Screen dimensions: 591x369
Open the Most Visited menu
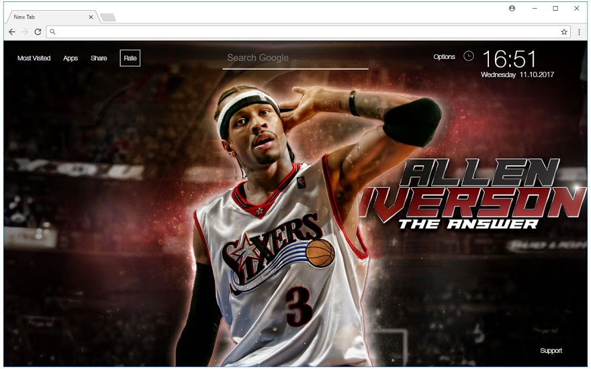click(34, 58)
